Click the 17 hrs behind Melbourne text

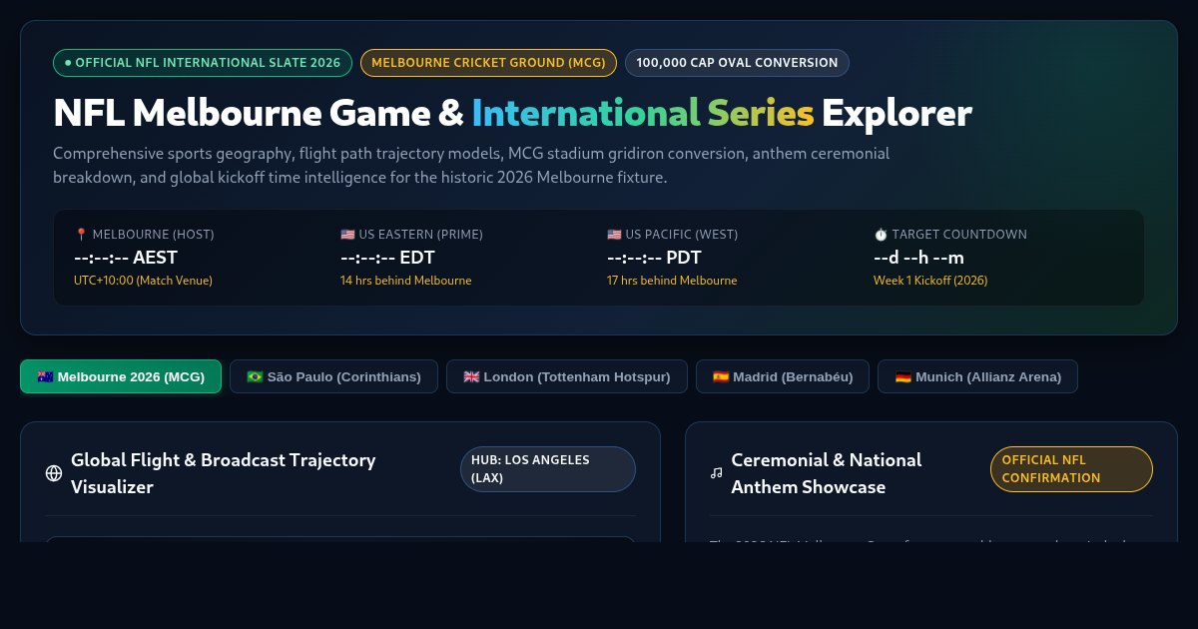(x=672, y=281)
